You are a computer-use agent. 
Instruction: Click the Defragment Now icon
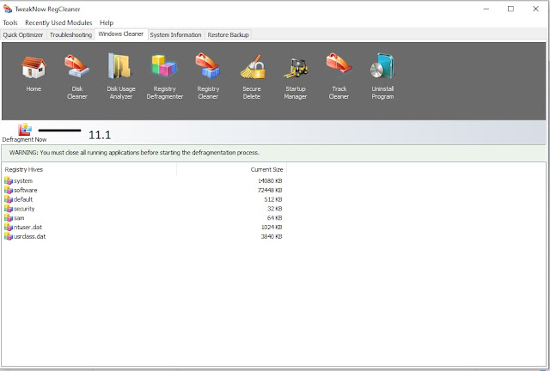tap(25, 129)
